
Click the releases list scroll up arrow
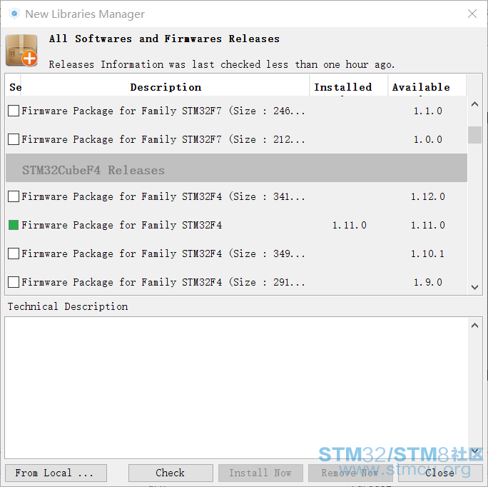pyautogui.click(x=474, y=104)
